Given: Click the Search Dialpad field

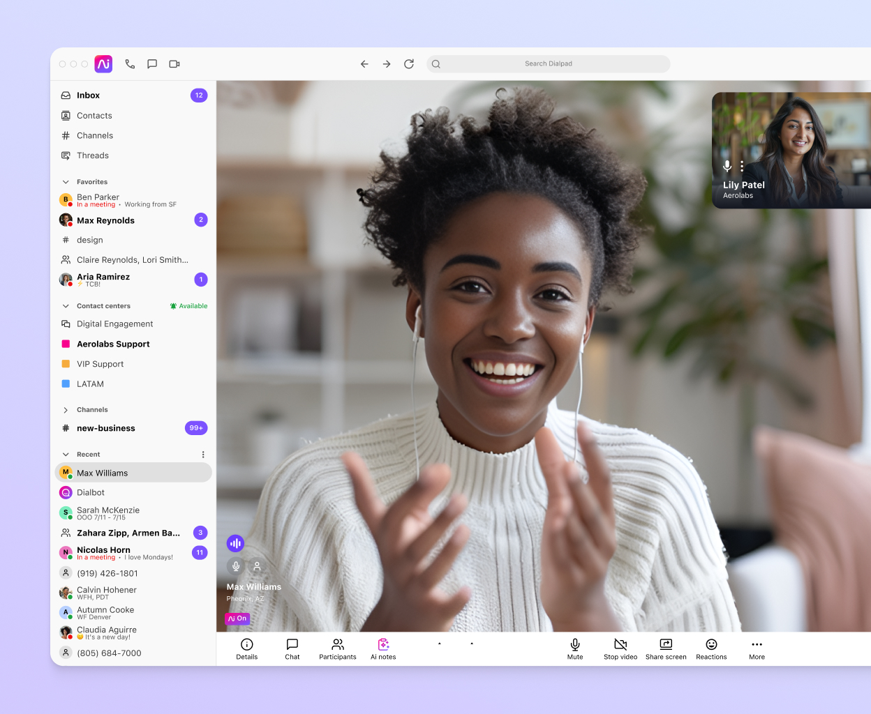Looking at the screenshot, I should (x=549, y=63).
